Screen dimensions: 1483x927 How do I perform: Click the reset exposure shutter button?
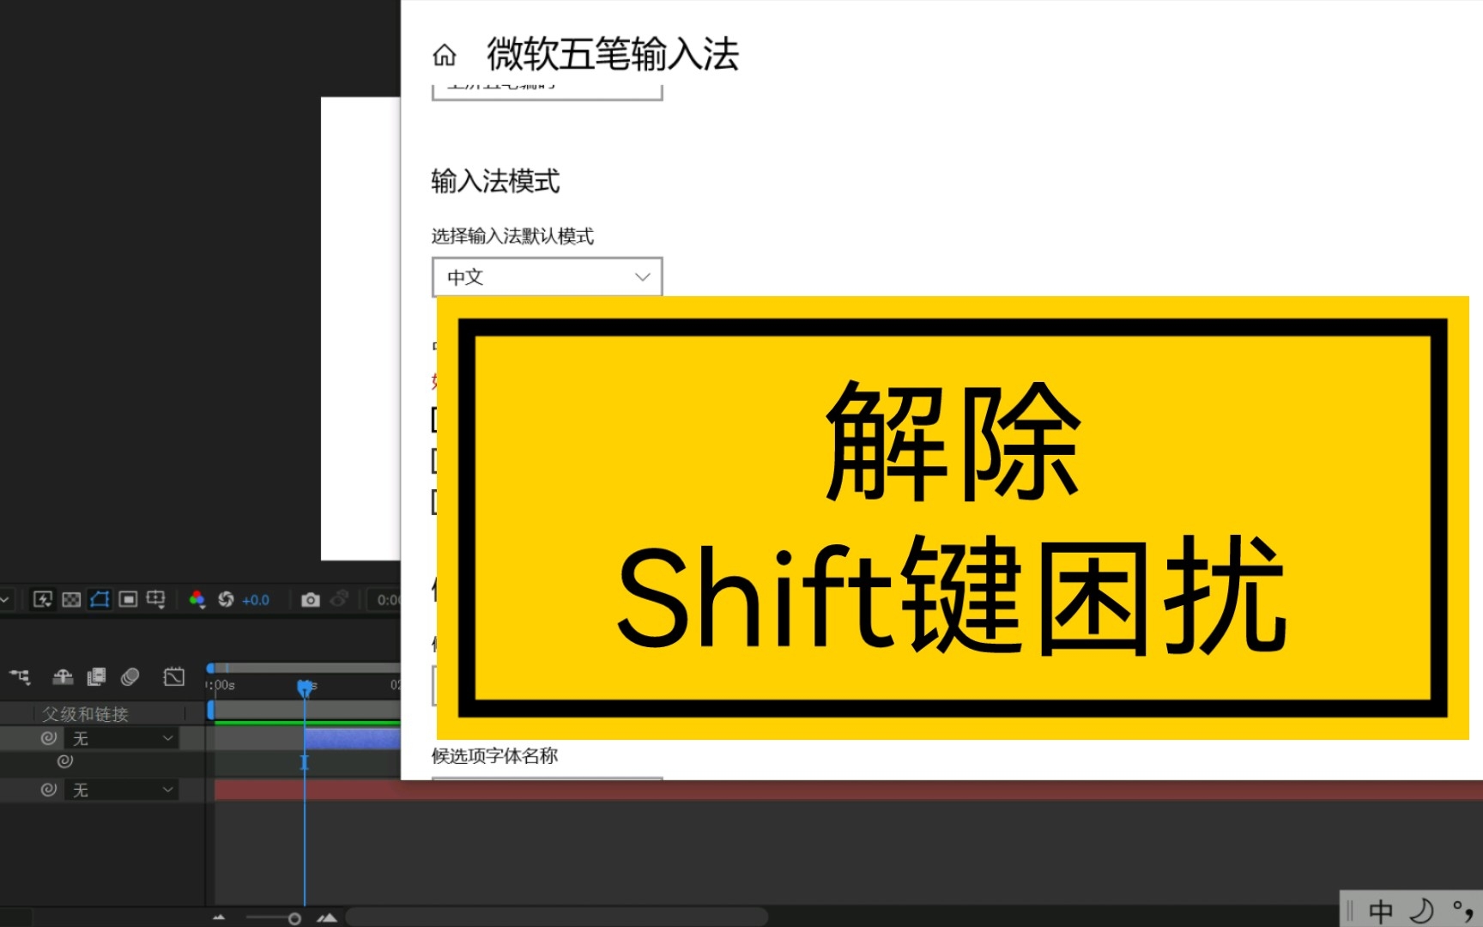click(226, 600)
